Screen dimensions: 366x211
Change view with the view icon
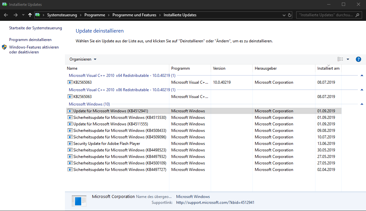[340, 59]
